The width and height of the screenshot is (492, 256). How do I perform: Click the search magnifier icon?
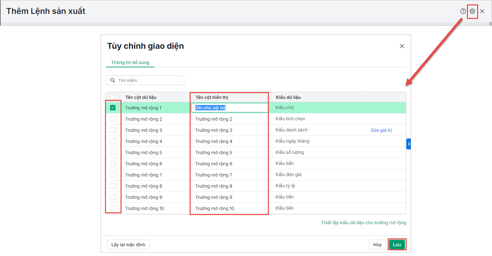point(113,80)
